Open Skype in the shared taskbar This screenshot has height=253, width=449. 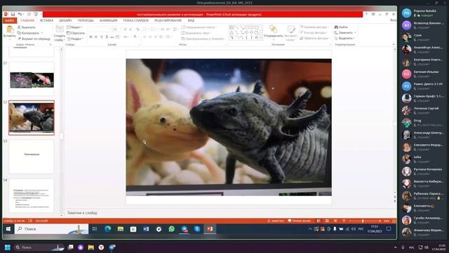click(x=197, y=229)
